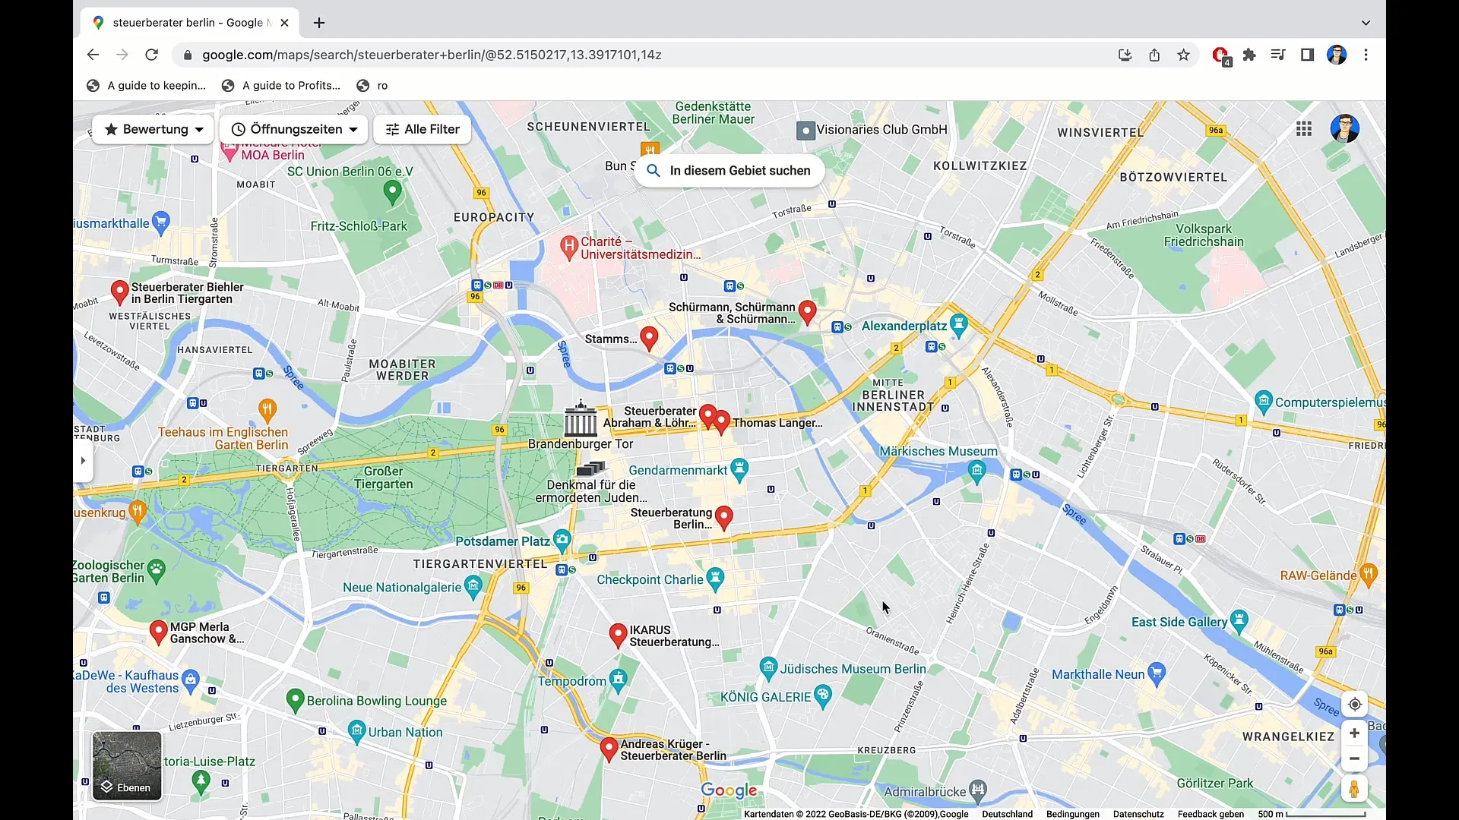This screenshot has width=1459, height=820.
Task: Open the Datenschutz footer link
Action: pyautogui.click(x=1138, y=814)
